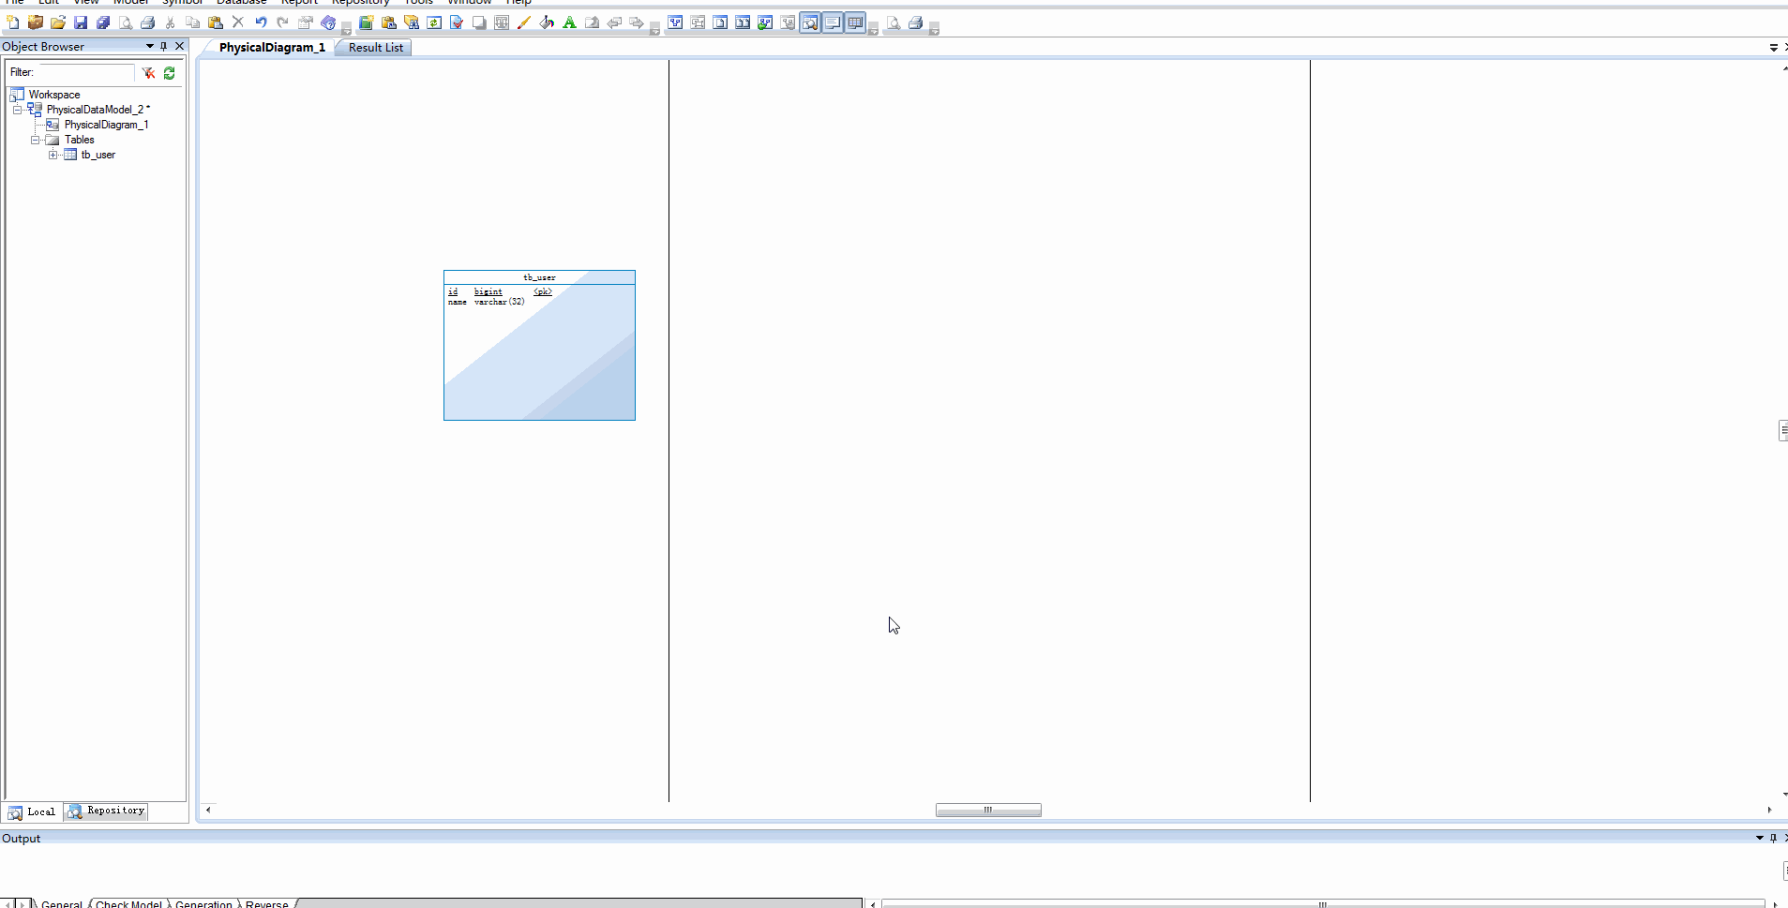Screen dimensions: 1788x908
Task: Click the diagram icon with green arrow
Action: 765,22
